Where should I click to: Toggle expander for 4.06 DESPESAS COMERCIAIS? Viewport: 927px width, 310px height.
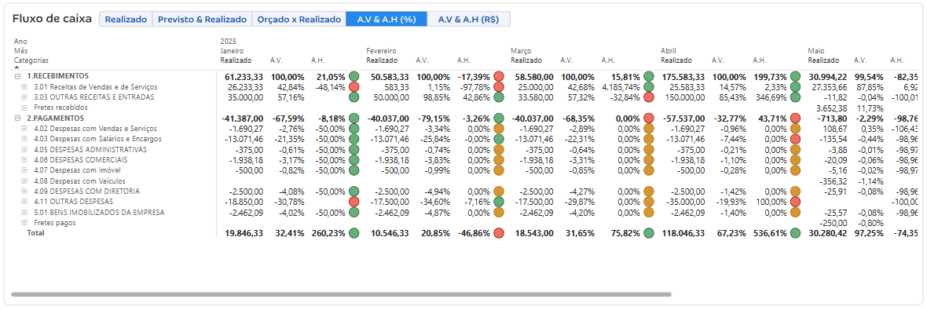pyautogui.click(x=24, y=160)
